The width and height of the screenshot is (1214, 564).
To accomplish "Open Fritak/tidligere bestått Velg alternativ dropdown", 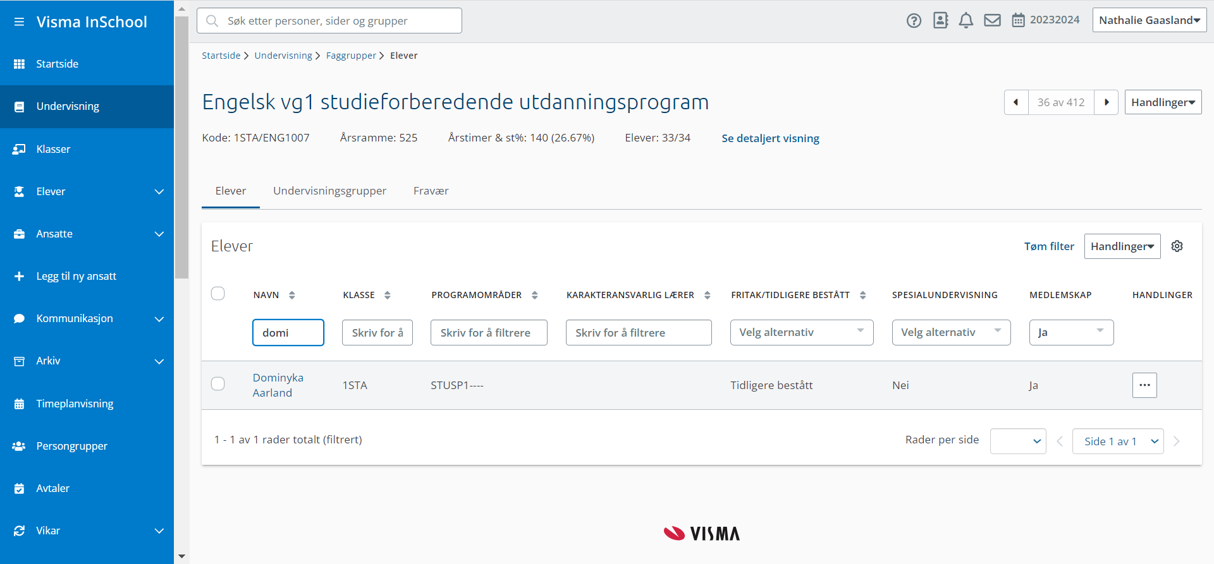I will (802, 332).
